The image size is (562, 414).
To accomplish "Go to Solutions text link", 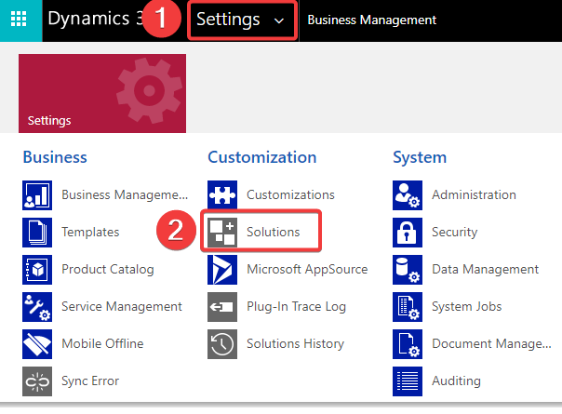I will pyautogui.click(x=274, y=233).
